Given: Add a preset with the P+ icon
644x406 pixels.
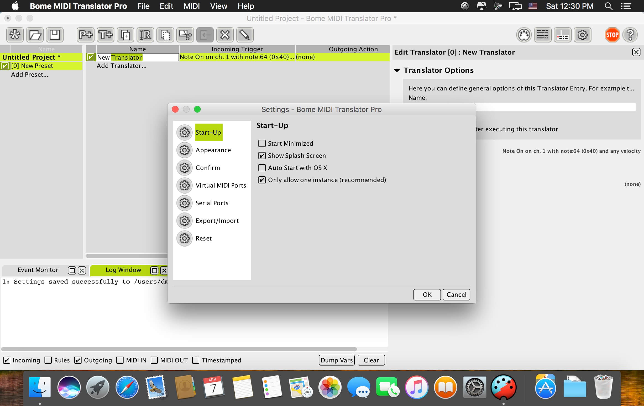Looking at the screenshot, I should (86, 35).
